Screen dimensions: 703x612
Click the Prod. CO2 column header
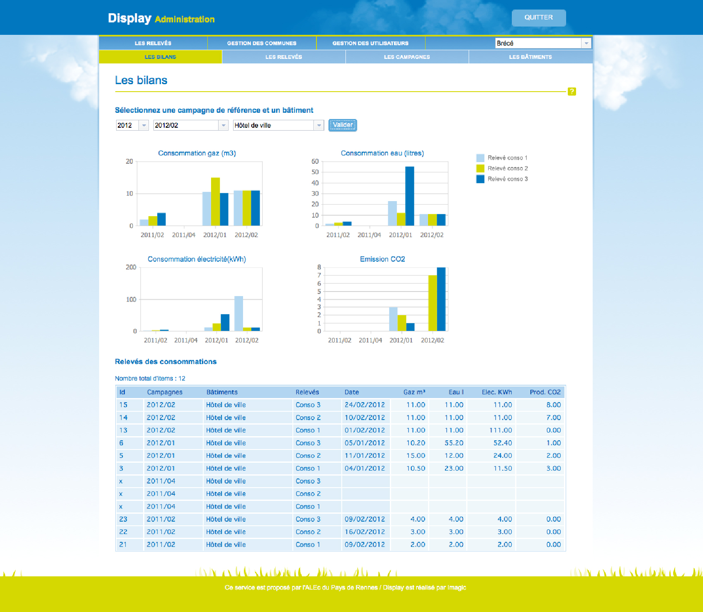click(545, 392)
